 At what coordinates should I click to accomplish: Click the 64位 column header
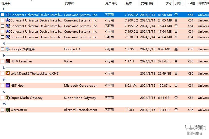point(192,3)
